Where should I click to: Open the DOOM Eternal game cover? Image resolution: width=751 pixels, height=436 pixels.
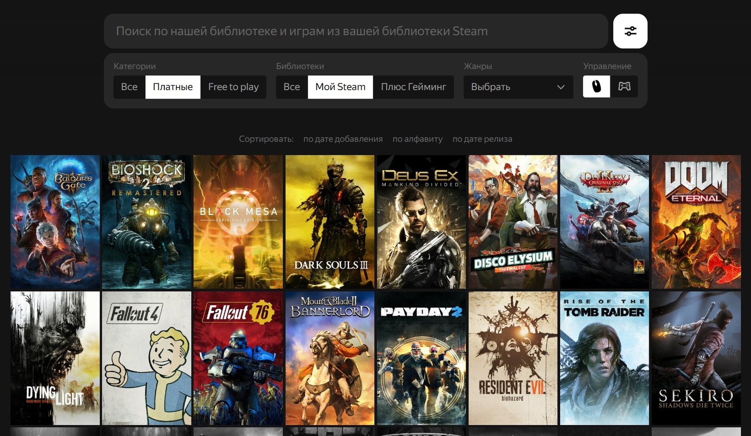click(696, 222)
